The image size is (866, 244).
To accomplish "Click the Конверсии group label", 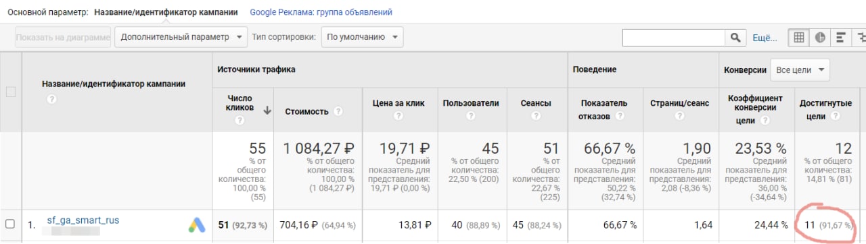I will (745, 70).
